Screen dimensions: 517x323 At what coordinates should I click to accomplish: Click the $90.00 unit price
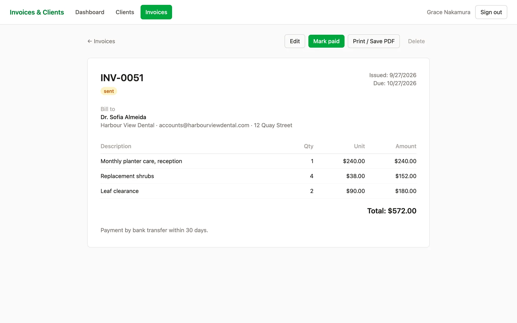355,191
